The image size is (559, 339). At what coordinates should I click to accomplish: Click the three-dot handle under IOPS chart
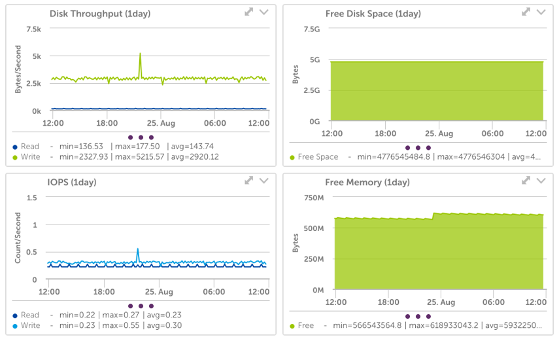141,306
